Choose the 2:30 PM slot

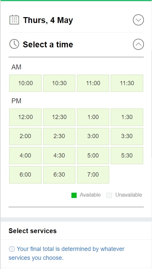click(x=59, y=136)
